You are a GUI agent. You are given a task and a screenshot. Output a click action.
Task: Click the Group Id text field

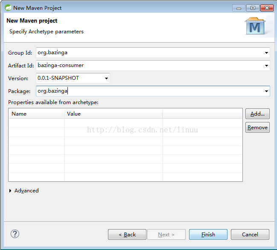[153, 52]
